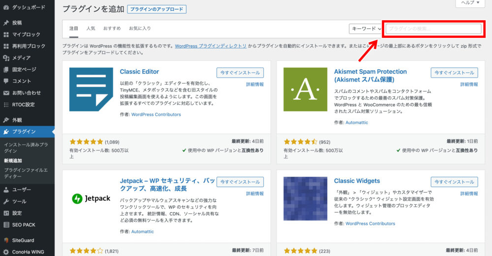Switch to the 人気 tab

(x=91, y=28)
